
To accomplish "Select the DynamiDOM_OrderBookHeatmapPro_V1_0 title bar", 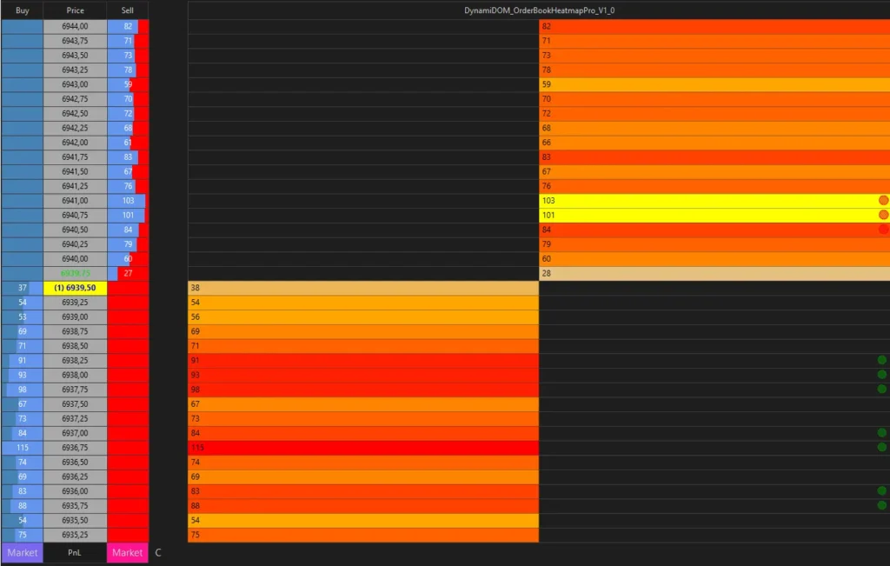I will [x=539, y=10].
